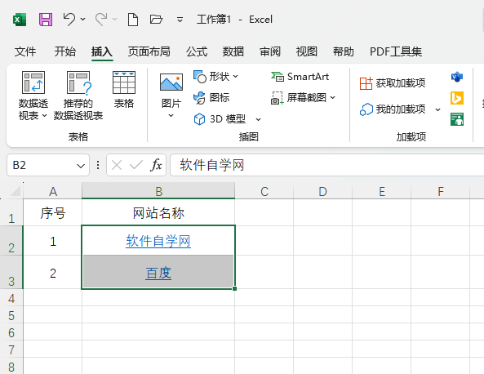Expand the 3D Model dropdown arrow
Screen dimensions: 484x374
tap(259, 119)
